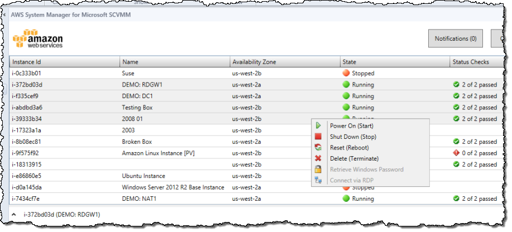The width and height of the screenshot is (512, 232).
Task: Click the green Running dot for DEMO: NAT1
Action: [x=346, y=199]
